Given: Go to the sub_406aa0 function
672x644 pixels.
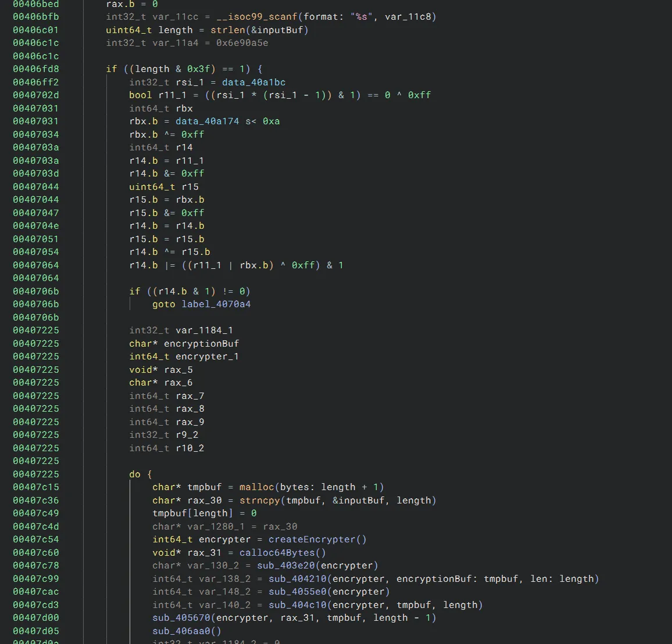Looking at the screenshot, I should [x=181, y=631].
